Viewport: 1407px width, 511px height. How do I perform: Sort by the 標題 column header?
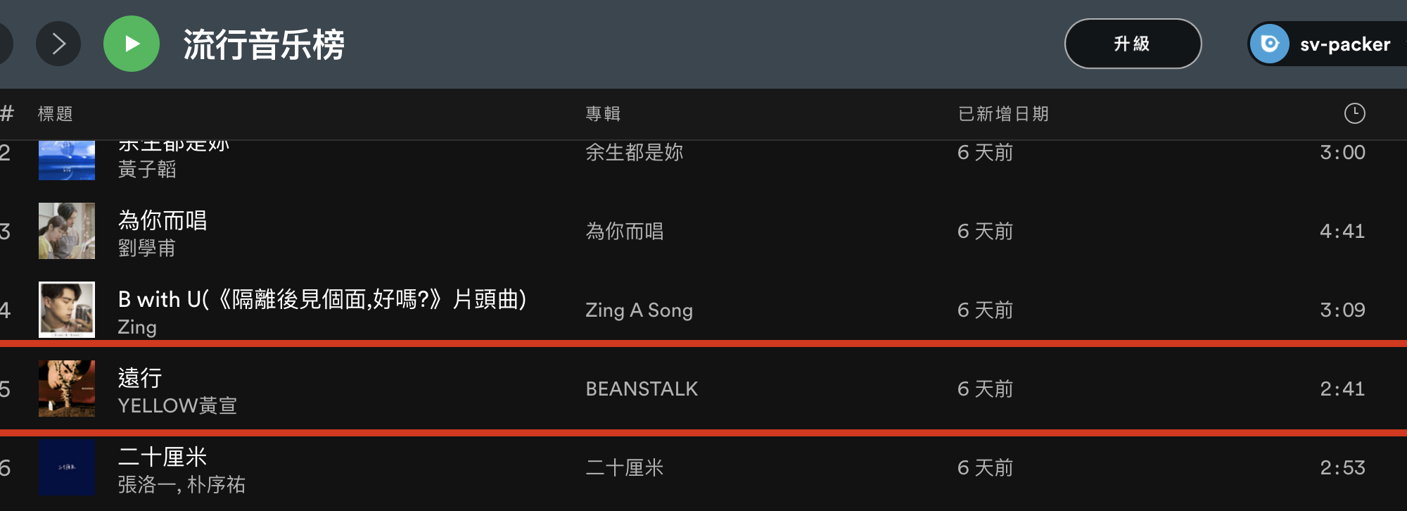(55, 113)
